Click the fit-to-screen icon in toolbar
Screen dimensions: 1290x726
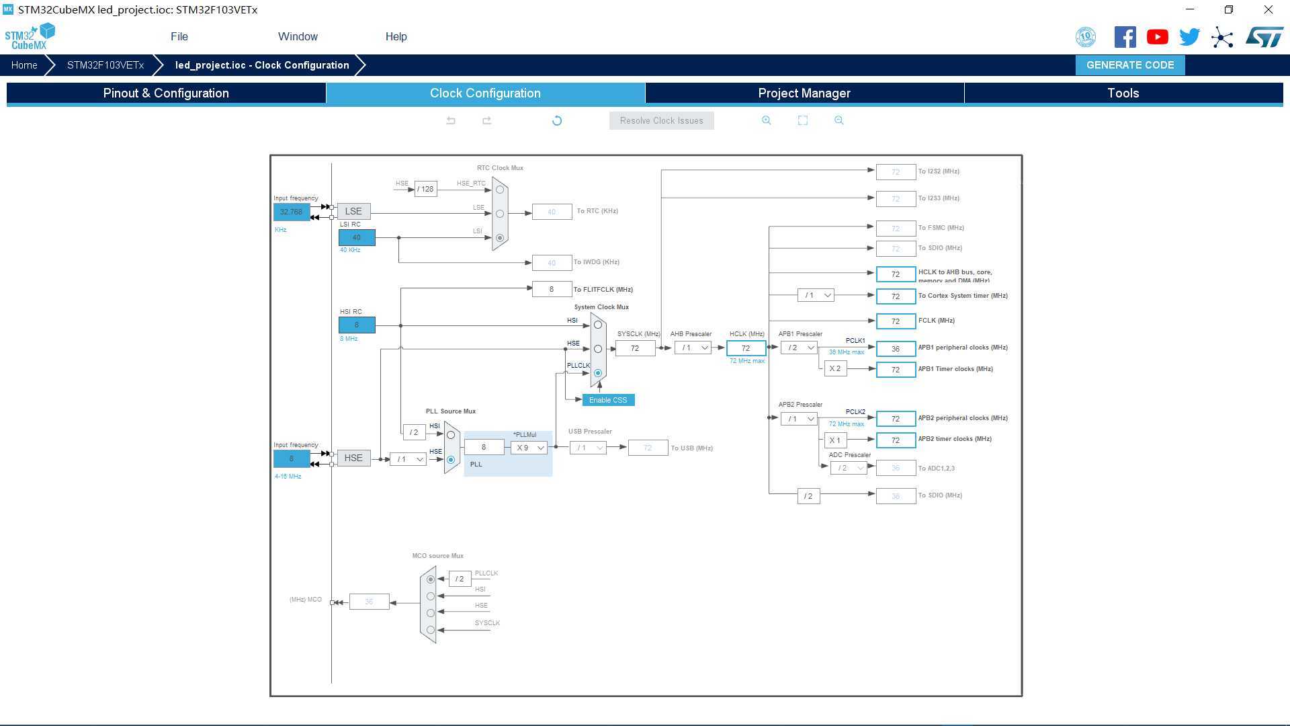coord(803,120)
